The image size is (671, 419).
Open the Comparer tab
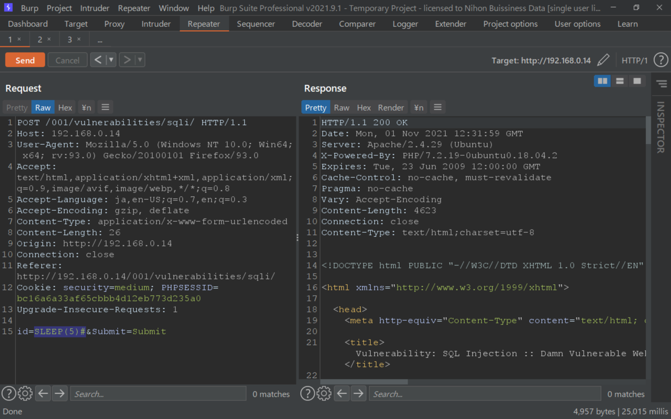coord(357,24)
